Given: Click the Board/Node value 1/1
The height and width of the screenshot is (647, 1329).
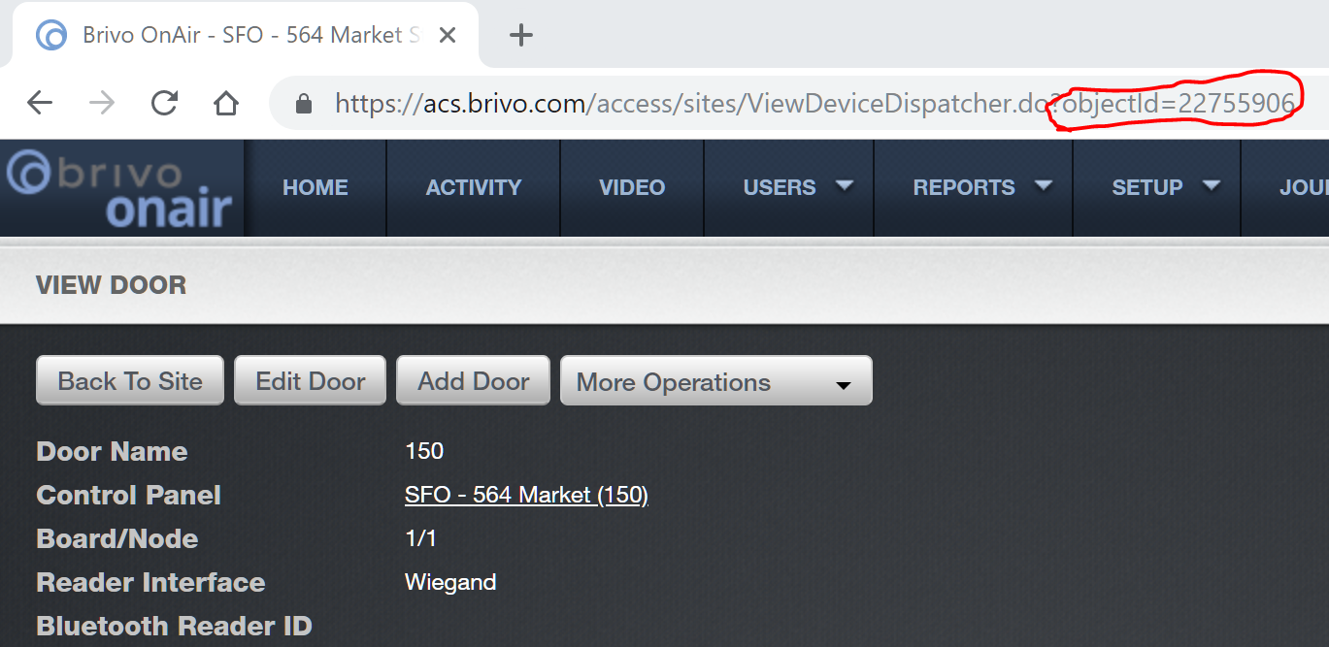Looking at the screenshot, I should coord(420,538).
